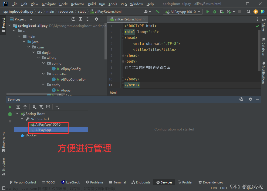The image size is (267, 191).
Task: Open Endpoints tool window
Action: (x=141, y=182)
